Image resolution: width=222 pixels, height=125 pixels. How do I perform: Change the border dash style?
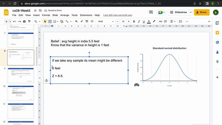(x=92, y=22)
